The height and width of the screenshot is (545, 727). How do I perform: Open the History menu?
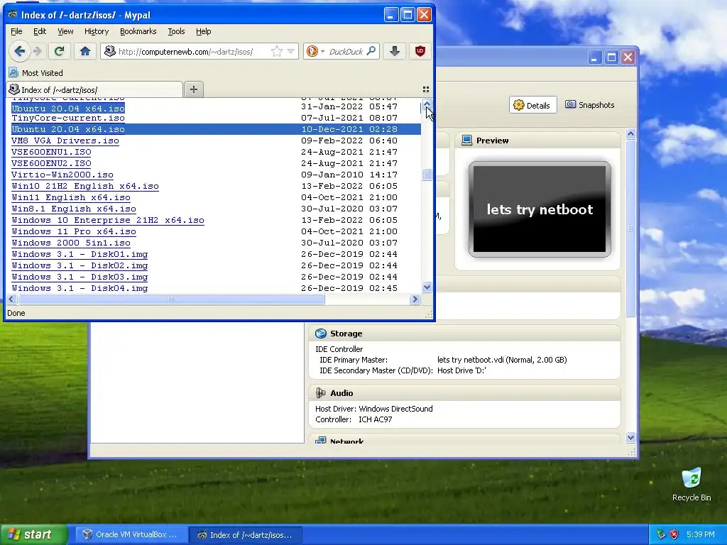pyautogui.click(x=97, y=31)
